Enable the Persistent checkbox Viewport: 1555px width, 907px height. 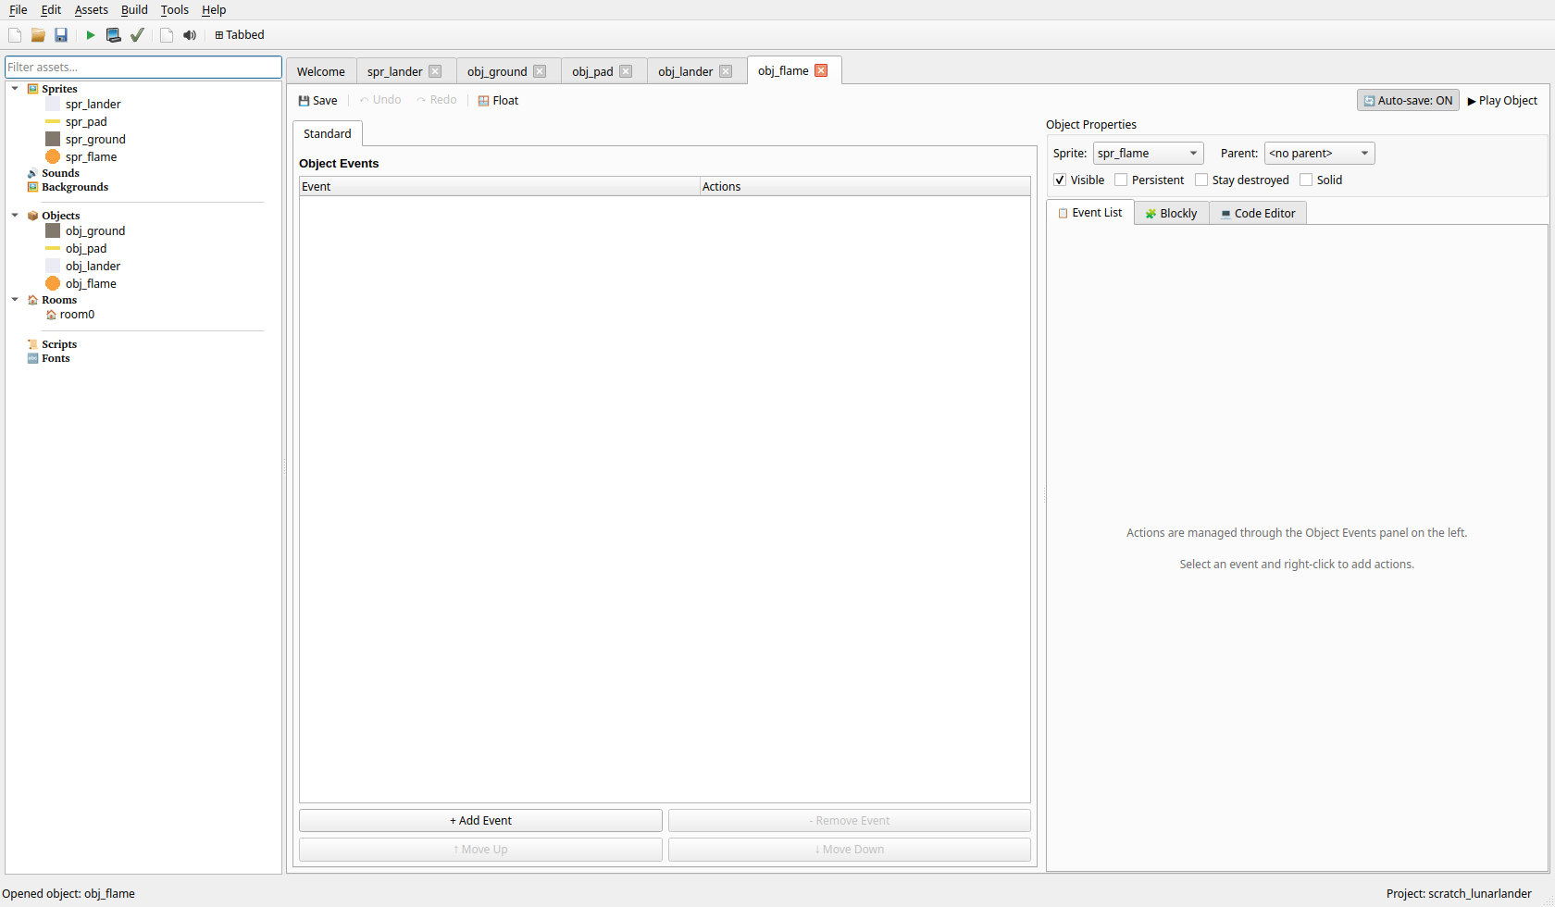click(x=1121, y=180)
